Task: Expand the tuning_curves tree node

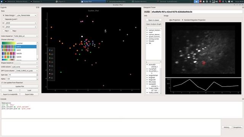Action: (x=147, y=39)
